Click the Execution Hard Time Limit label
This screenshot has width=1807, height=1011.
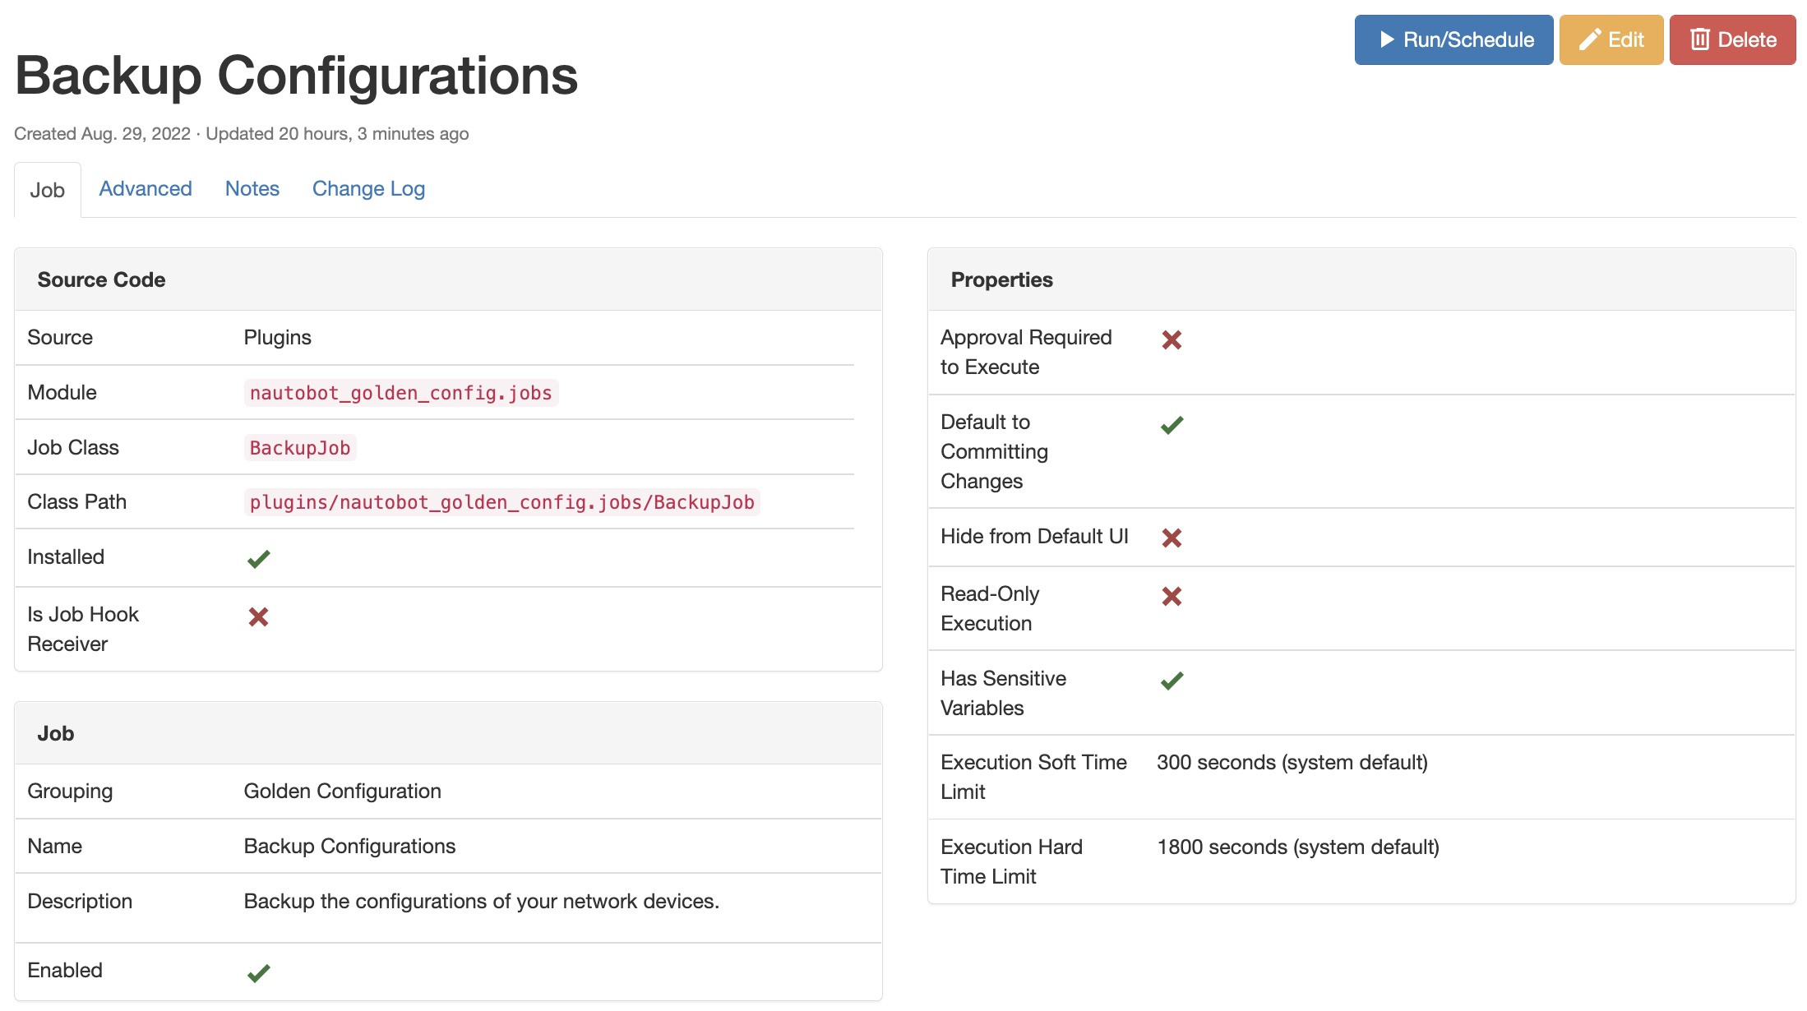pos(1011,862)
